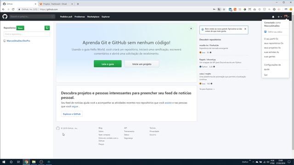The width and height of the screenshot is (294, 165).
Task: Star the Rapptz / discord.py repository
Action: tap(214, 67)
